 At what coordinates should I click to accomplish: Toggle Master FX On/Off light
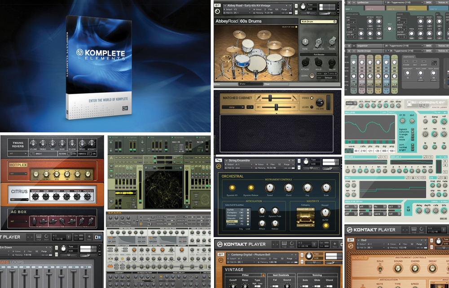325,225
